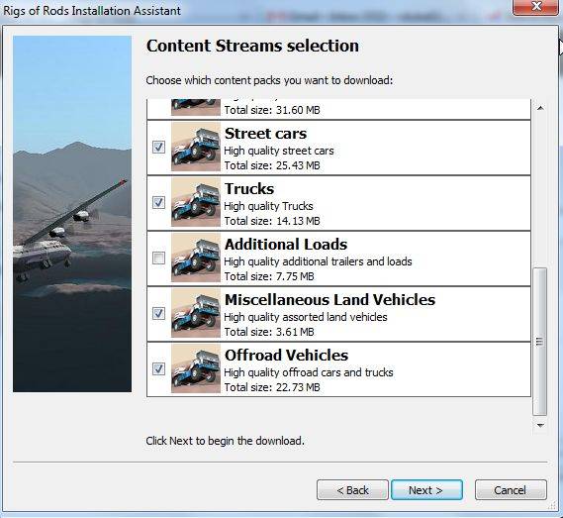Uncheck the Street cars checkbox
This screenshot has width=563, height=518.
158,147
